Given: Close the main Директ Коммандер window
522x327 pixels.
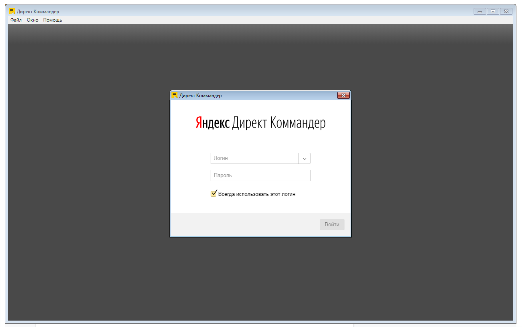Looking at the screenshot, I should 506,11.
